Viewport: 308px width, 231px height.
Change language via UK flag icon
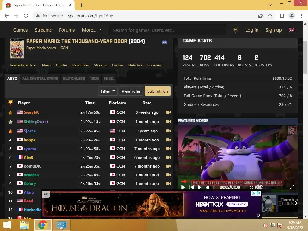(292, 30)
